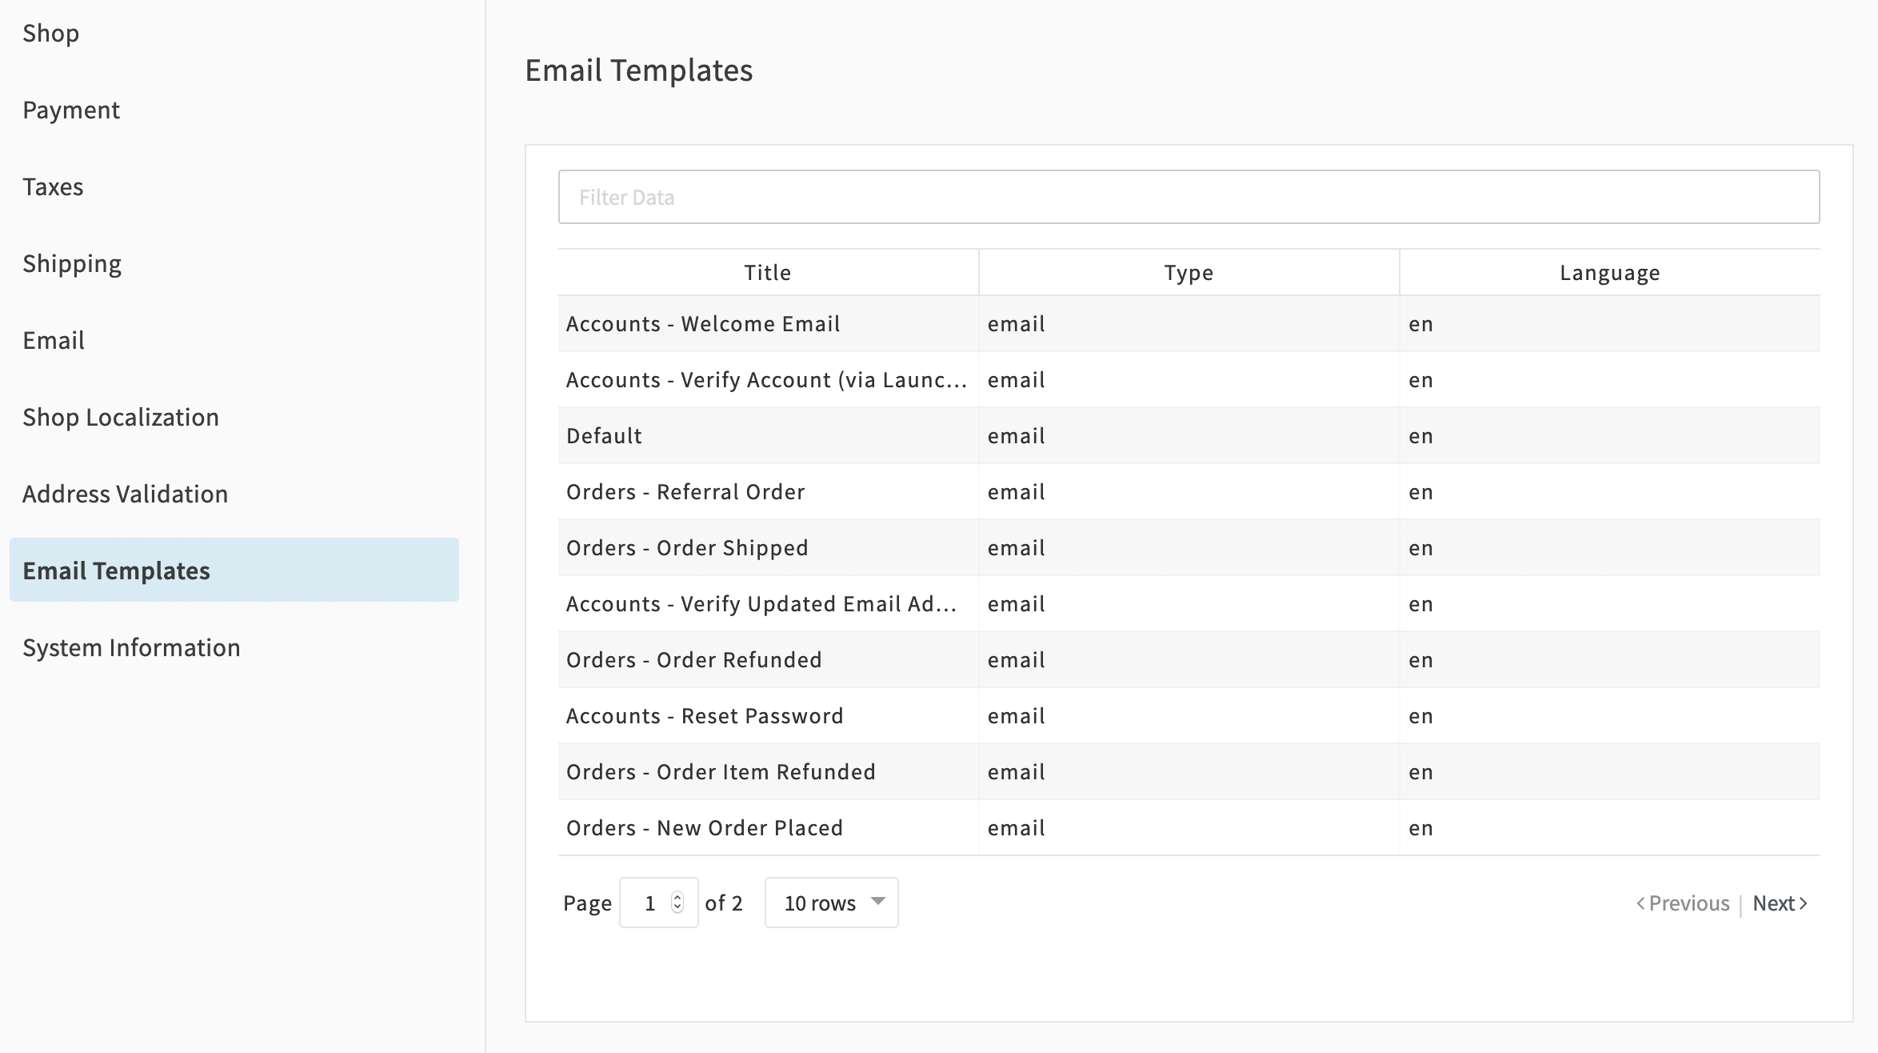This screenshot has height=1053, width=1878.
Task: Select the Accounts - Reset Password row
Action: tap(705, 716)
